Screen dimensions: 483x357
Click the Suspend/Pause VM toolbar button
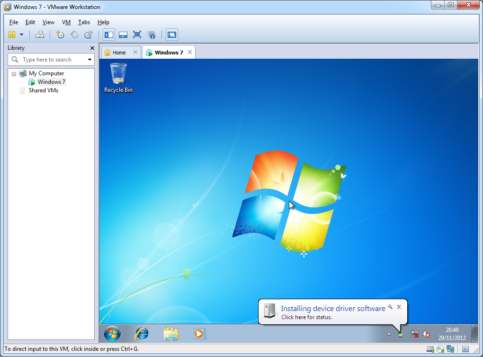click(x=12, y=35)
